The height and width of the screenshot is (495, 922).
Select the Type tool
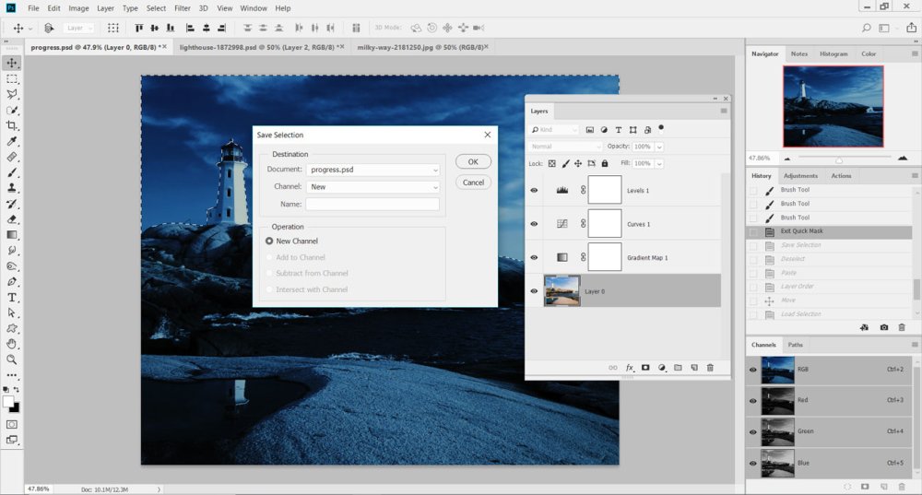pyautogui.click(x=12, y=298)
